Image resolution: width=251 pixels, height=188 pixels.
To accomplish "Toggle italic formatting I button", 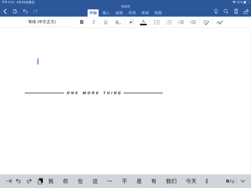I will point(94,22).
